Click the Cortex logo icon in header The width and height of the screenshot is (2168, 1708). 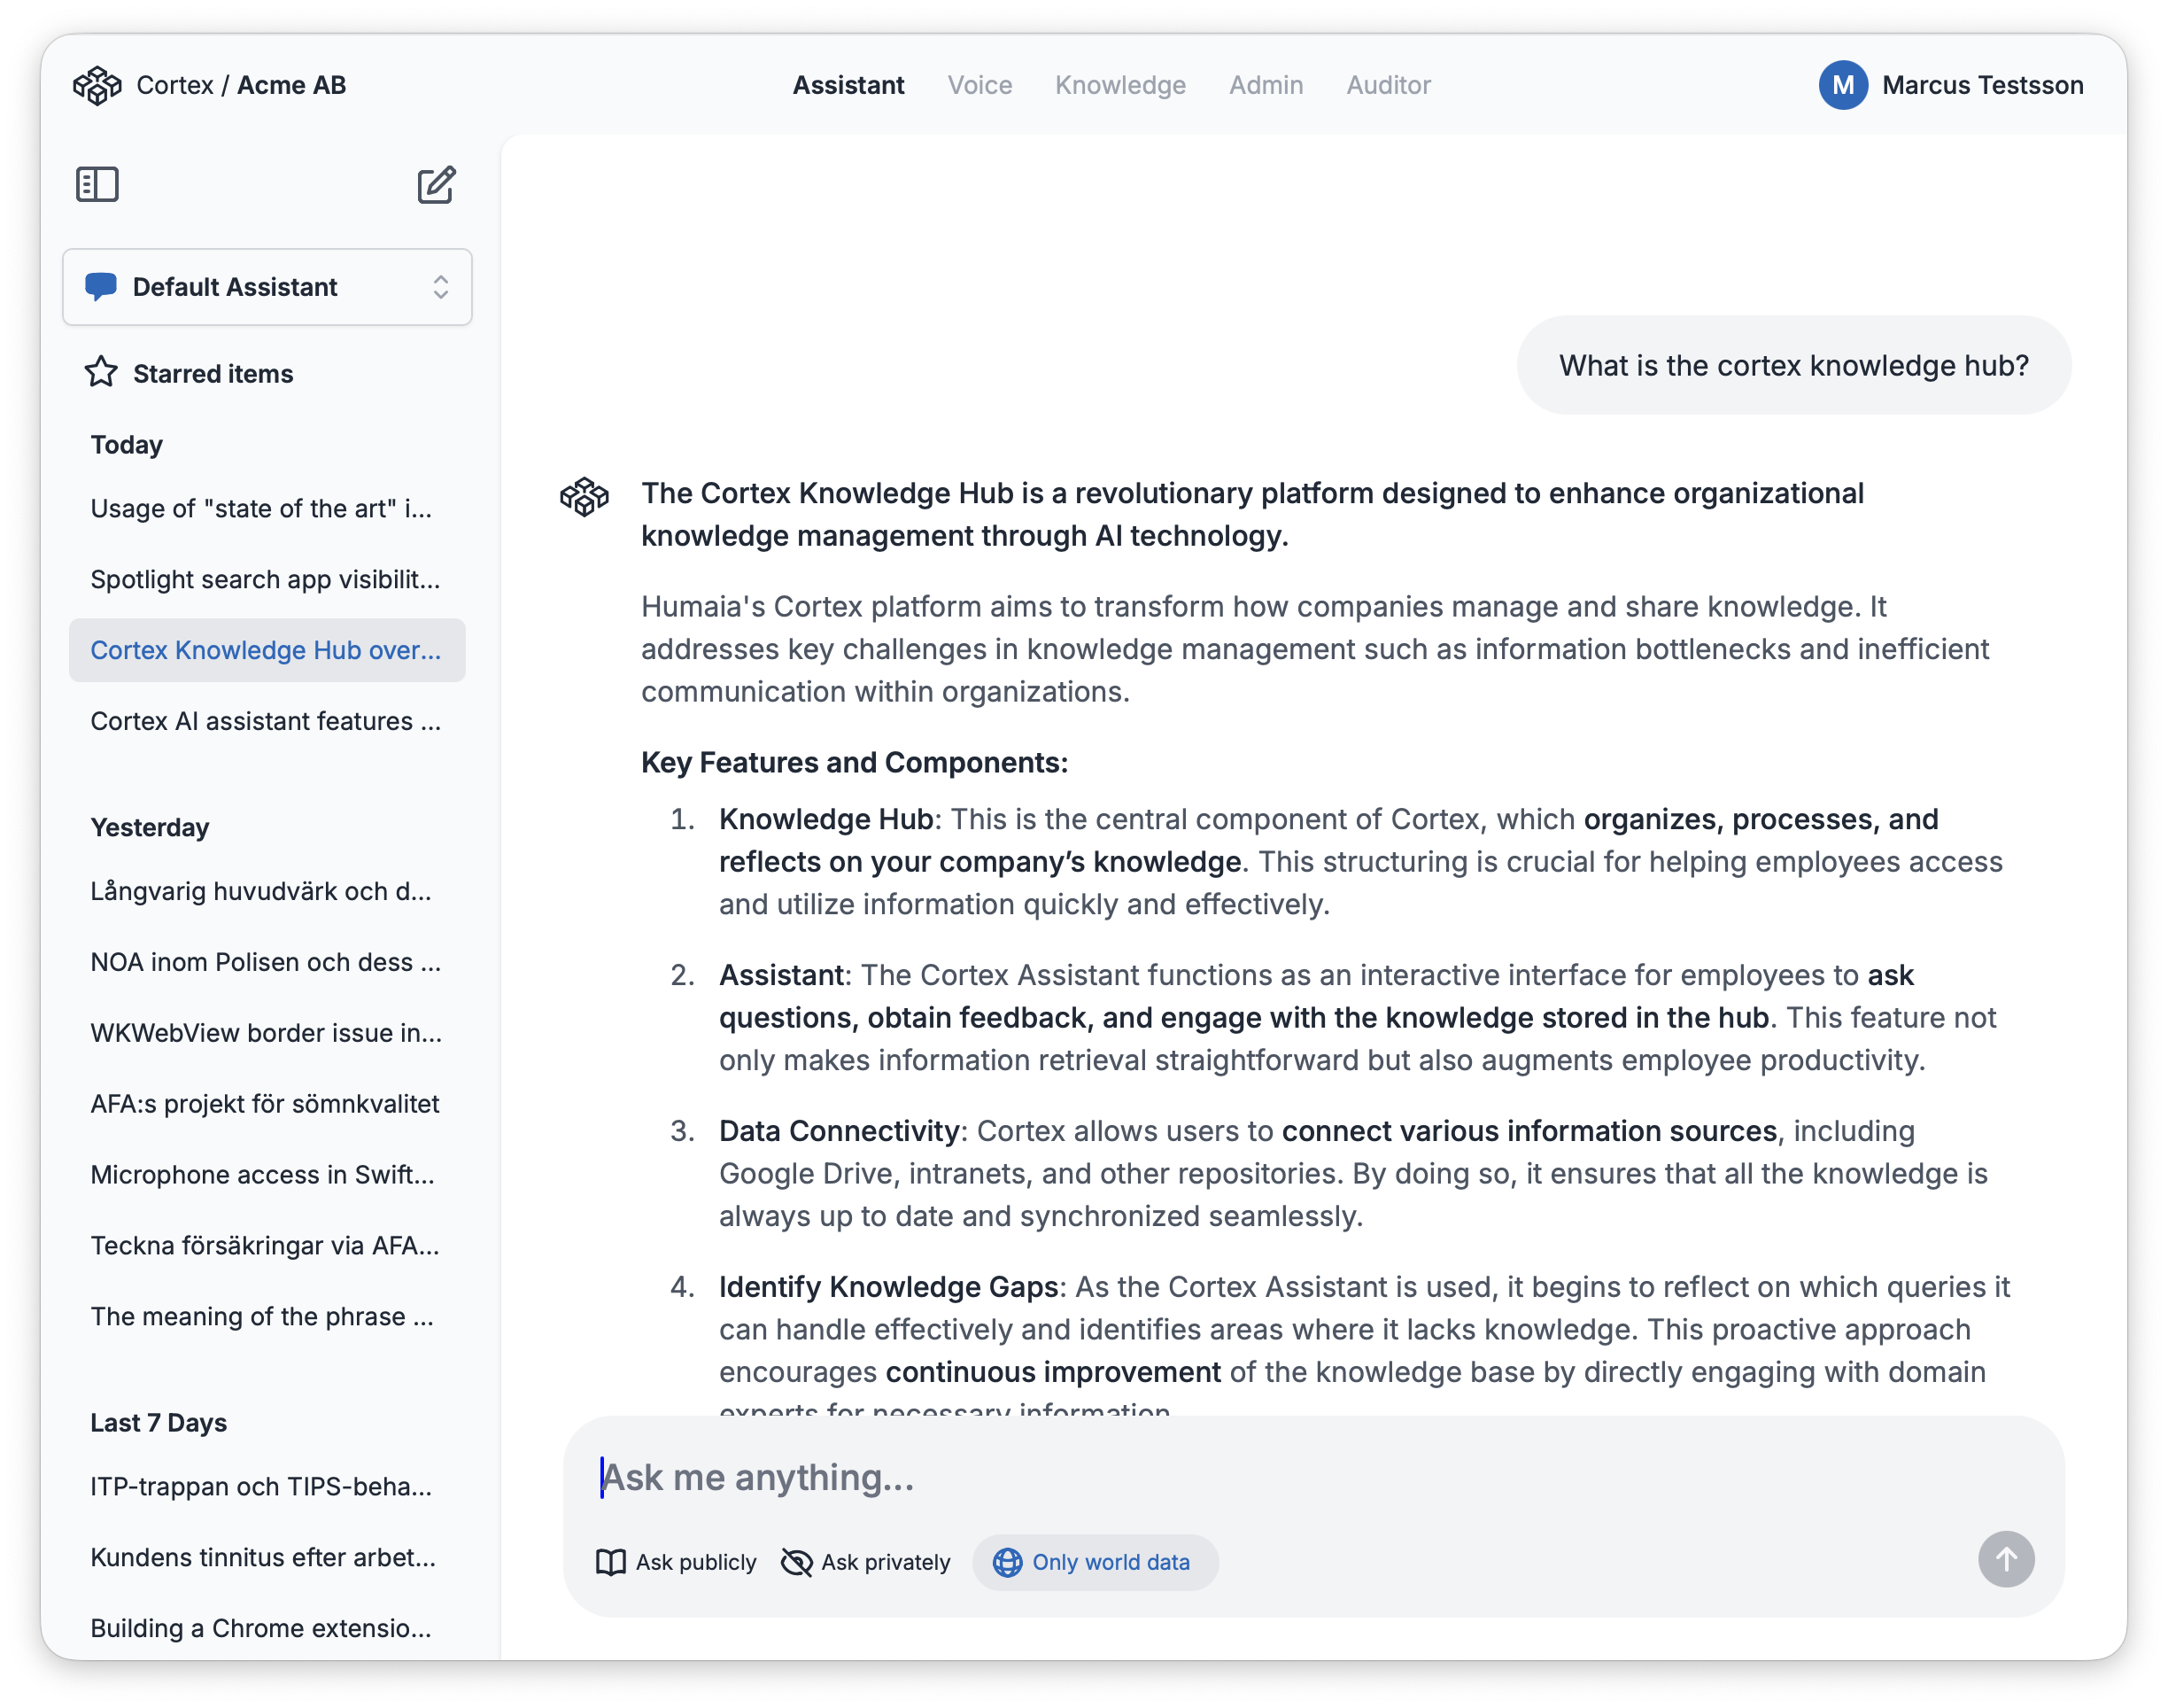[97, 85]
